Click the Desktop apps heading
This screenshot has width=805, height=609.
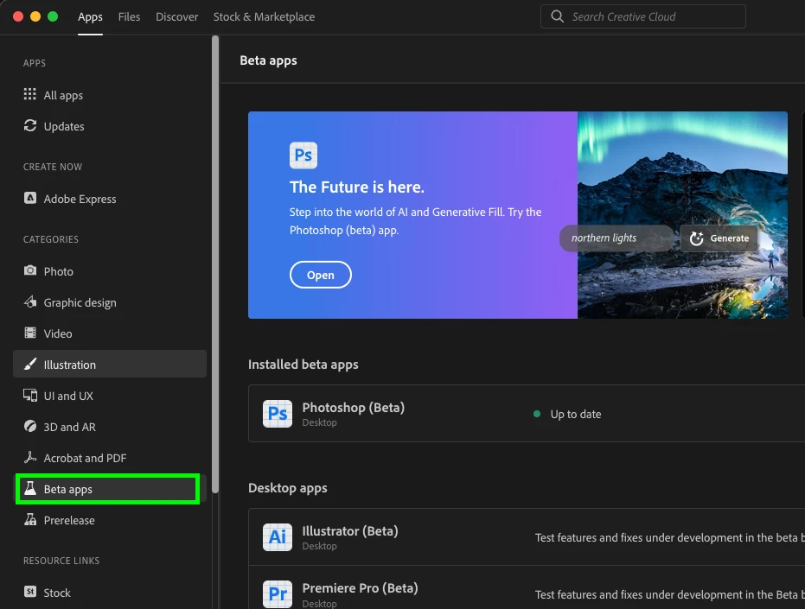pos(287,488)
